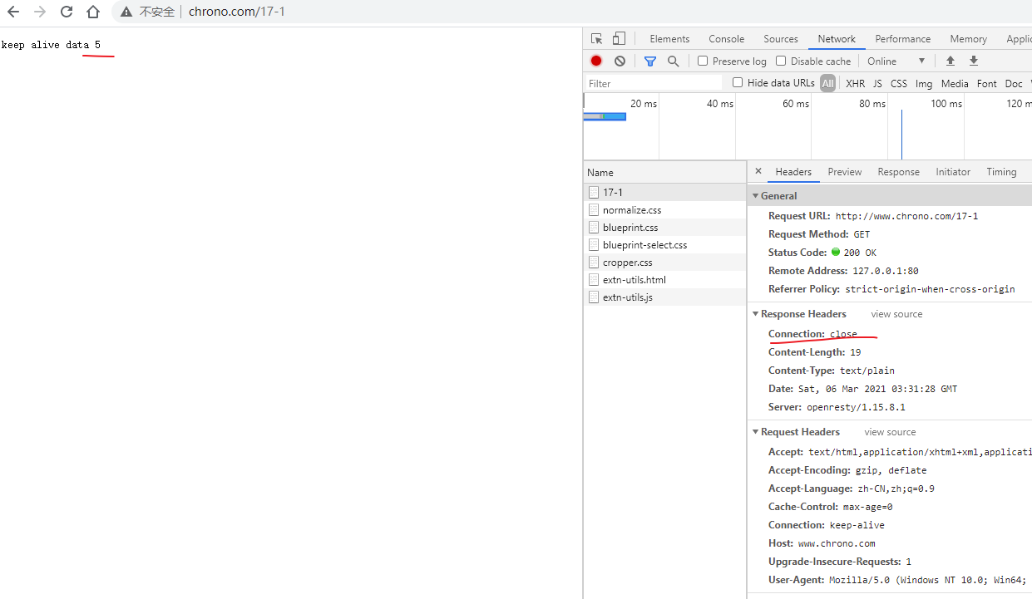Screen dimensions: 1032x599
Task: Open the network search magnifier icon
Action: (673, 61)
